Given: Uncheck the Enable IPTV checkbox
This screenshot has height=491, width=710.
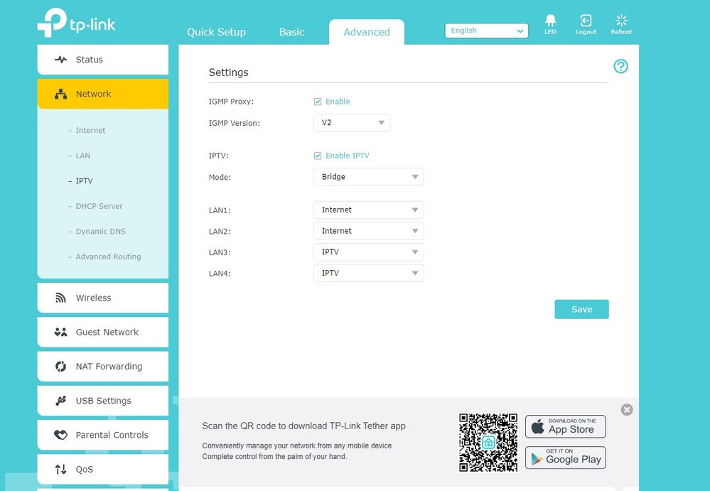Looking at the screenshot, I should click(318, 156).
